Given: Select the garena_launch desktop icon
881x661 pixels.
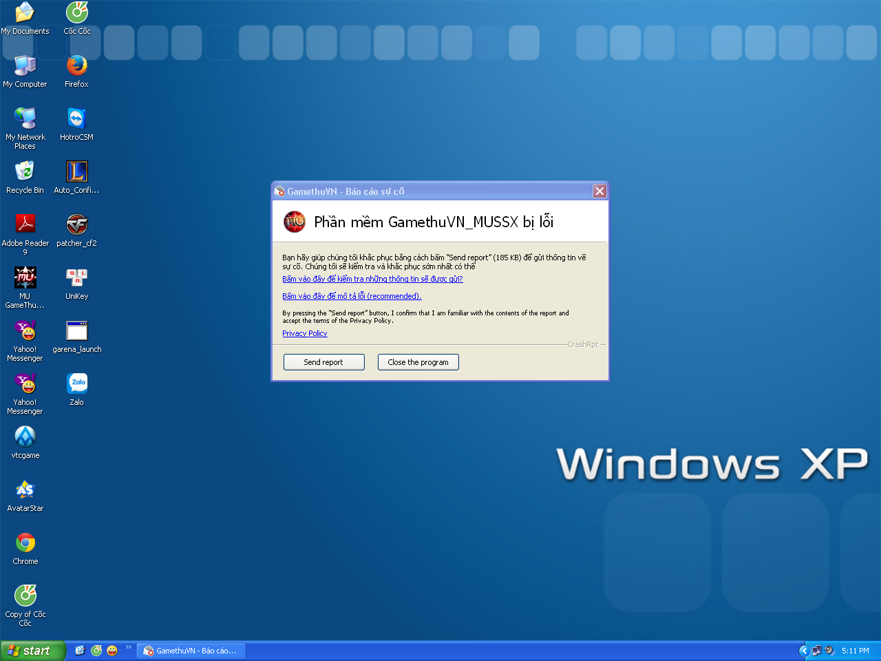Looking at the screenshot, I should (x=77, y=336).
